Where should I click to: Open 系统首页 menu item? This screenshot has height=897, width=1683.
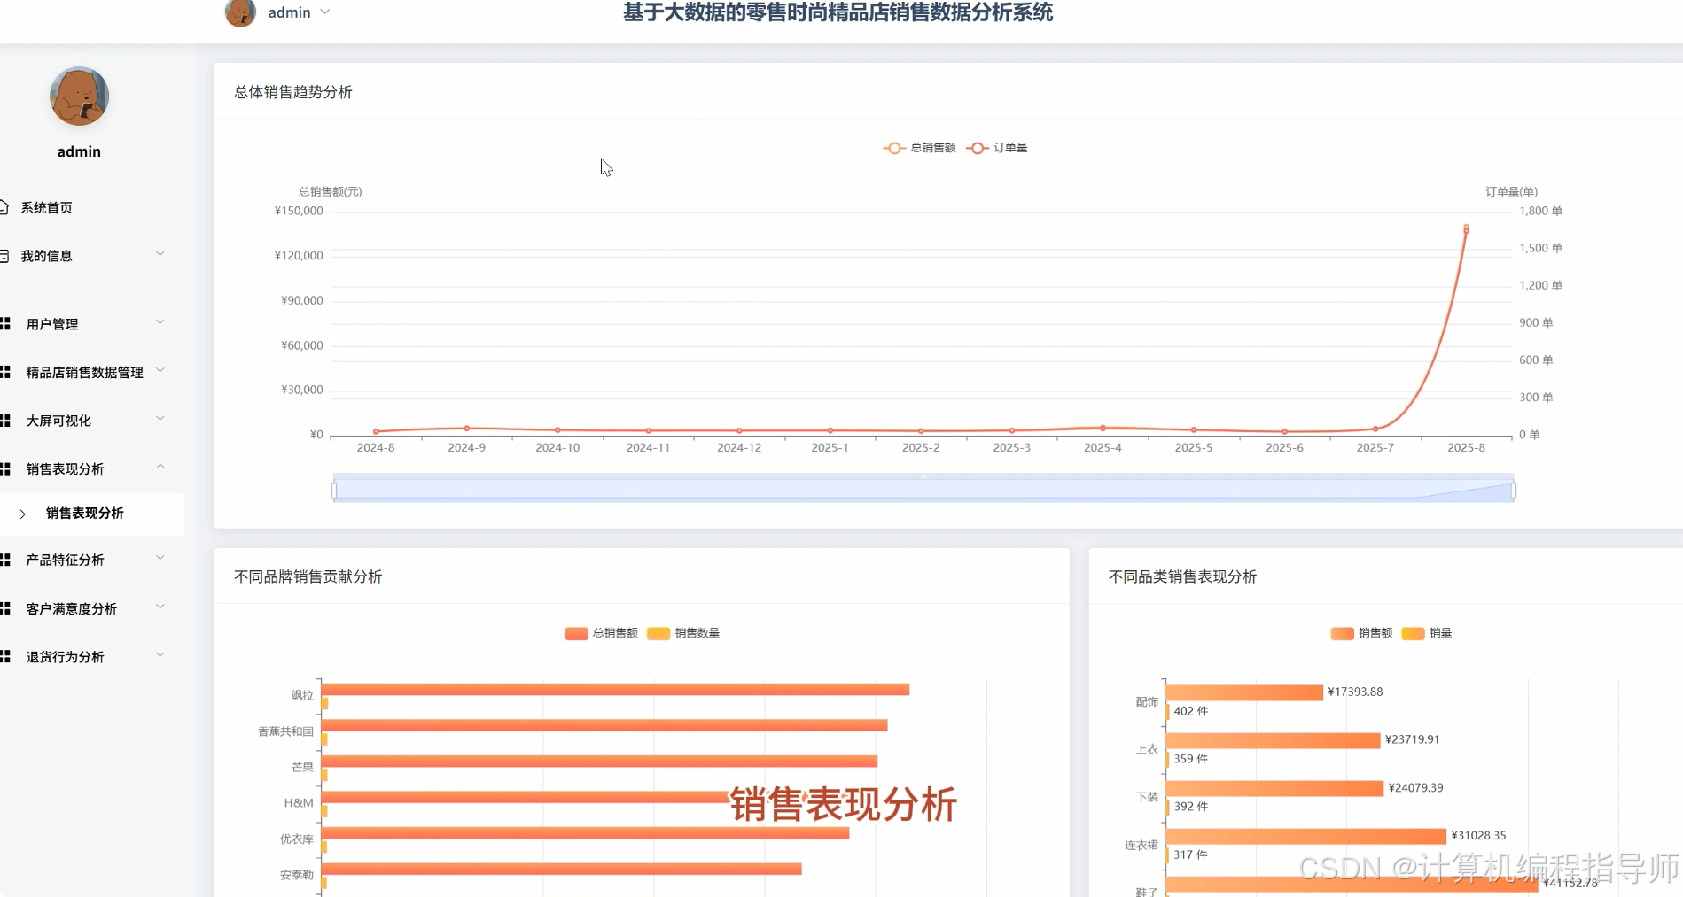click(x=47, y=207)
